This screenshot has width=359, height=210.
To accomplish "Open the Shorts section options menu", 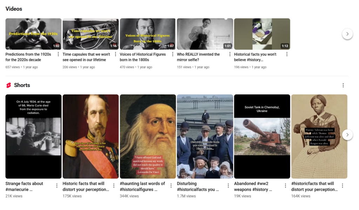I will 343,85.
